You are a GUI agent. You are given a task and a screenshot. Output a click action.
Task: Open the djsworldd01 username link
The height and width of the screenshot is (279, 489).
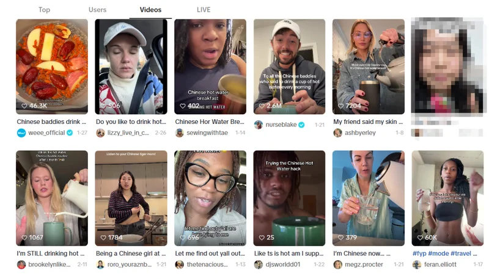pos(283,265)
